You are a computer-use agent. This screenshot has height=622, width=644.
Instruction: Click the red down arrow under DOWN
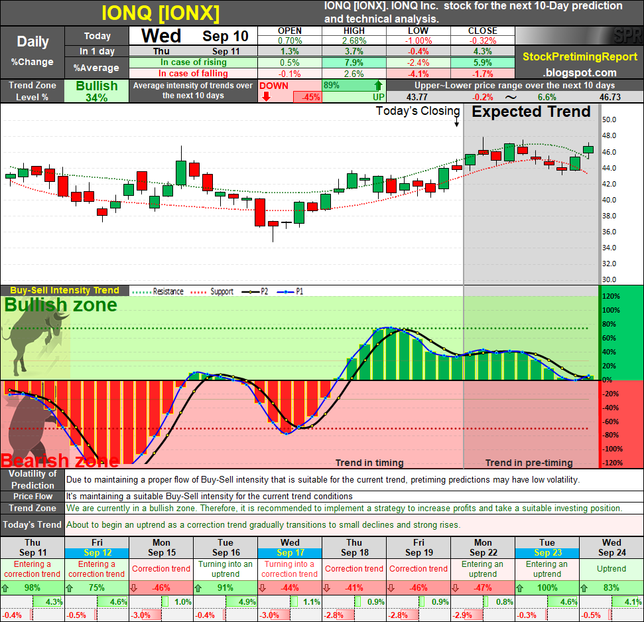[266, 97]
